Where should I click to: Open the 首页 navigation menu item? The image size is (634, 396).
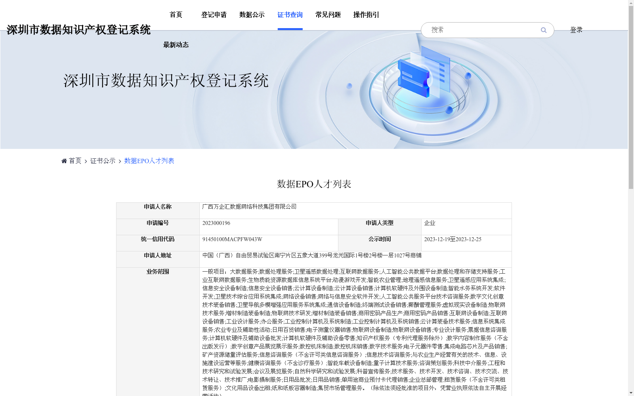point(176,15)
